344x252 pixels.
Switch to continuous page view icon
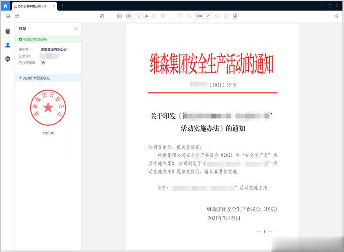[x=226, y=16]
